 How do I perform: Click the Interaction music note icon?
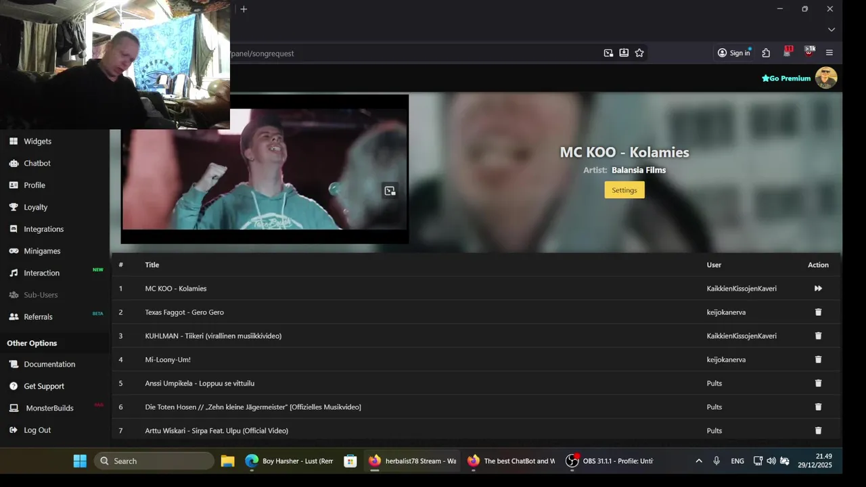pos(14,273)
